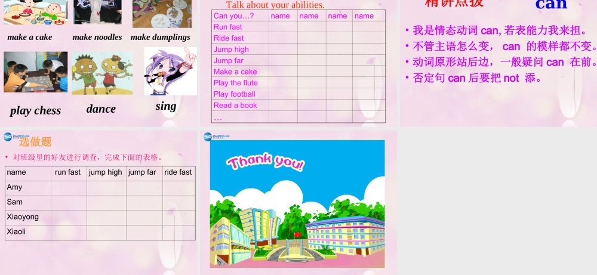Select the play chess photo
Image resolution: width=597 pixels, height=275 pixels.
click(35, 72)
